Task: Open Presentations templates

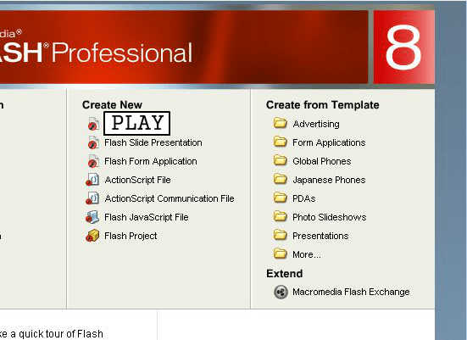Action: point(320,236)
